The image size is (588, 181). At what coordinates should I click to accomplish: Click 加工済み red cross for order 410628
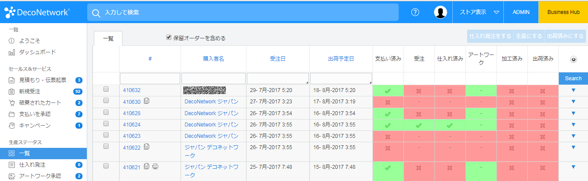(512, 113)
